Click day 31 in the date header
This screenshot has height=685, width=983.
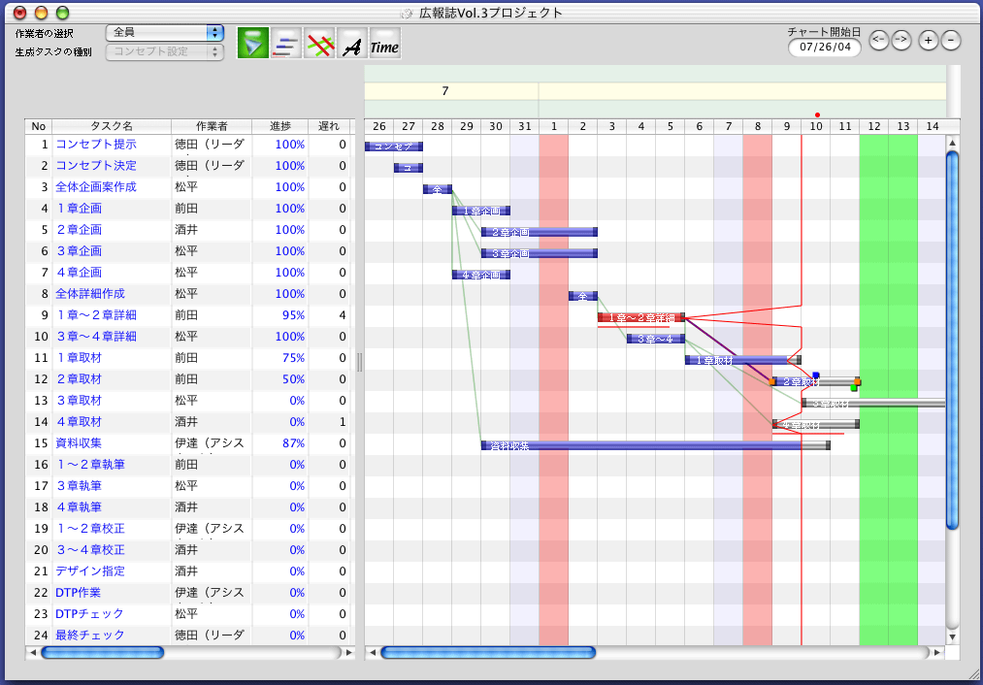pos(525,126)
